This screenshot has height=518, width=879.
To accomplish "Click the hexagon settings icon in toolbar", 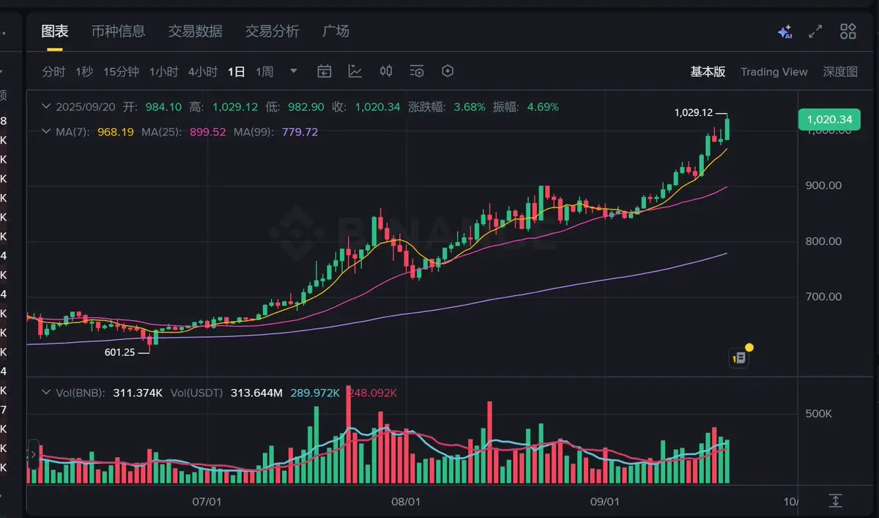I will (448, 71).
